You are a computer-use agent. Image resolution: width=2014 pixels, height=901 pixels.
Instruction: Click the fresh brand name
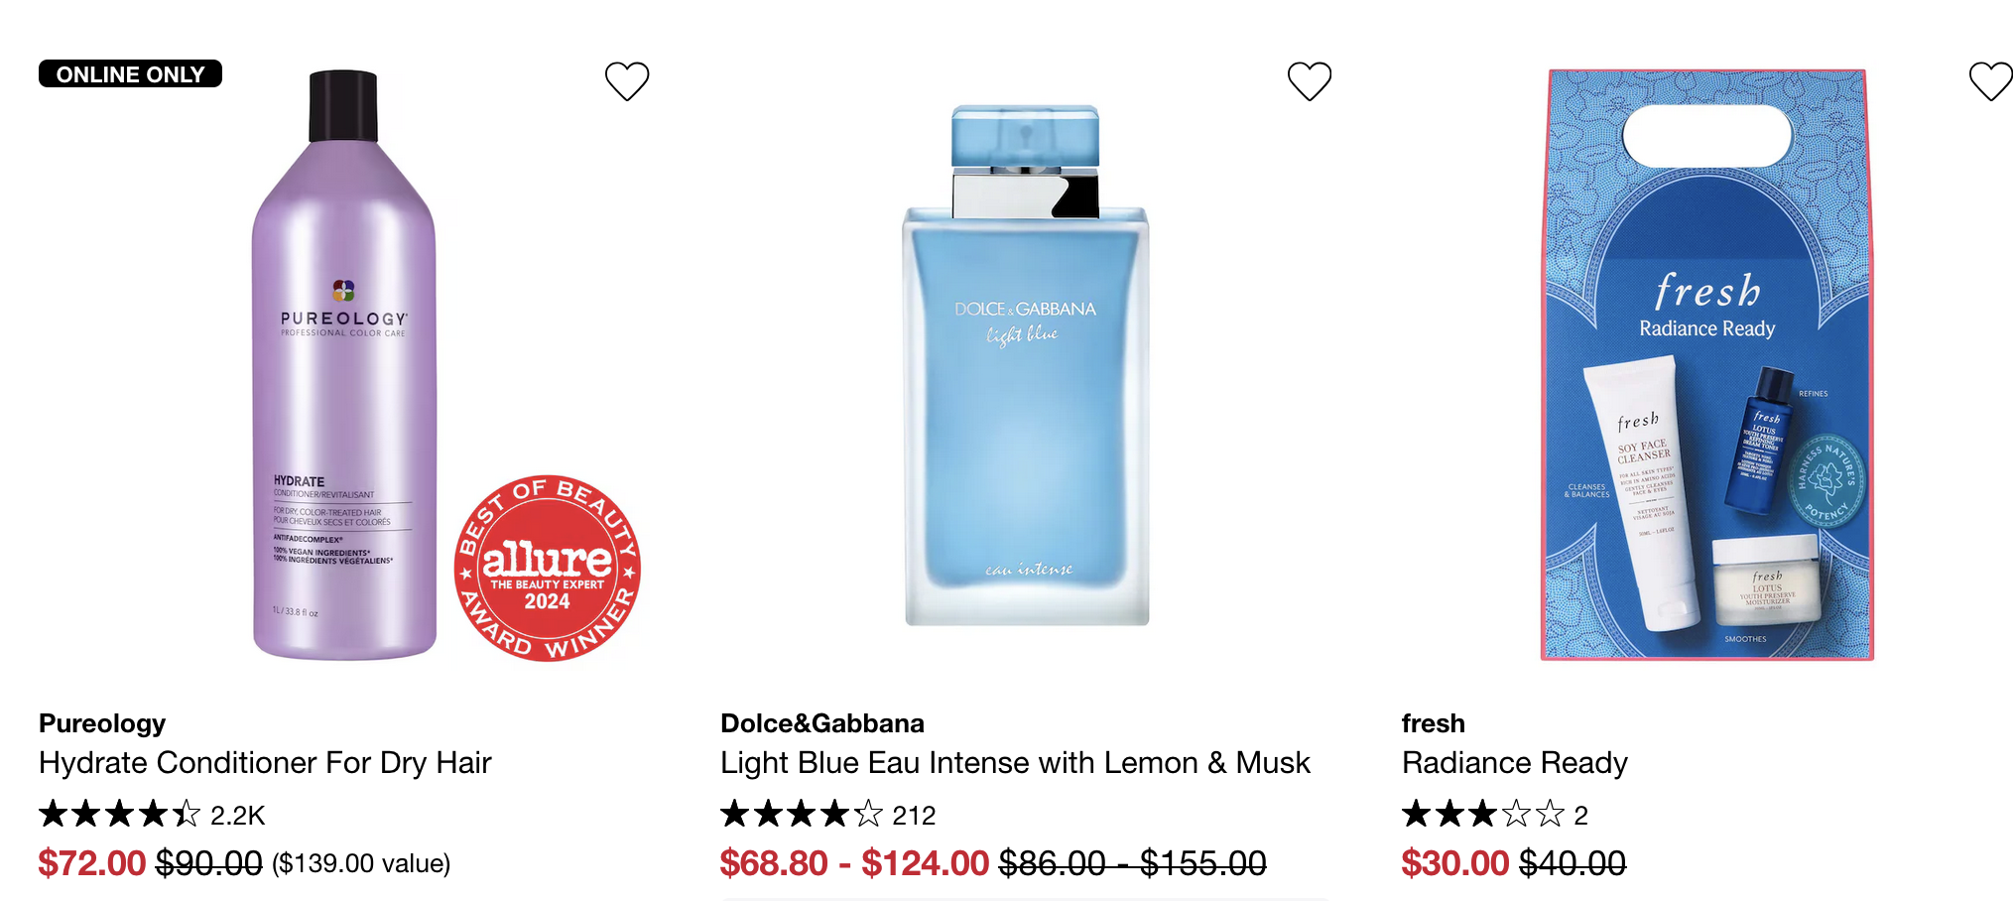1433,723
